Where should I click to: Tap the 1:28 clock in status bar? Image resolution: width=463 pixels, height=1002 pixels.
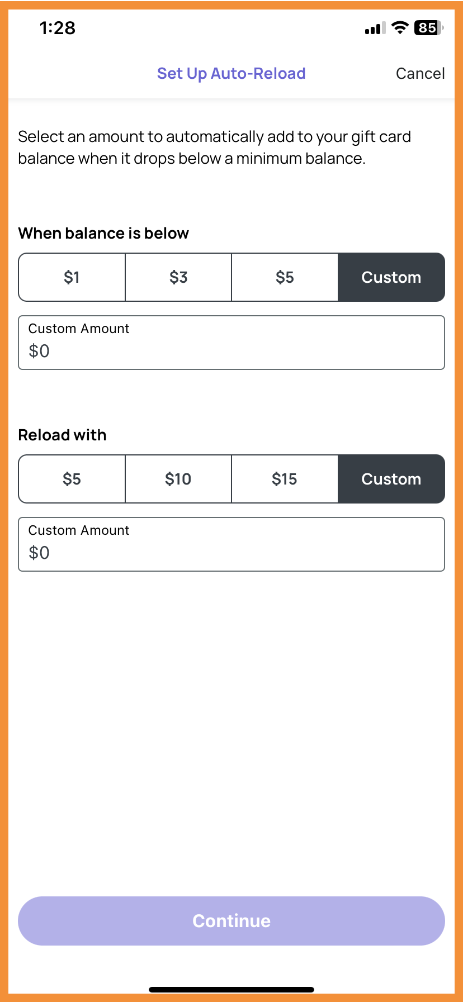tap(57, 28)
